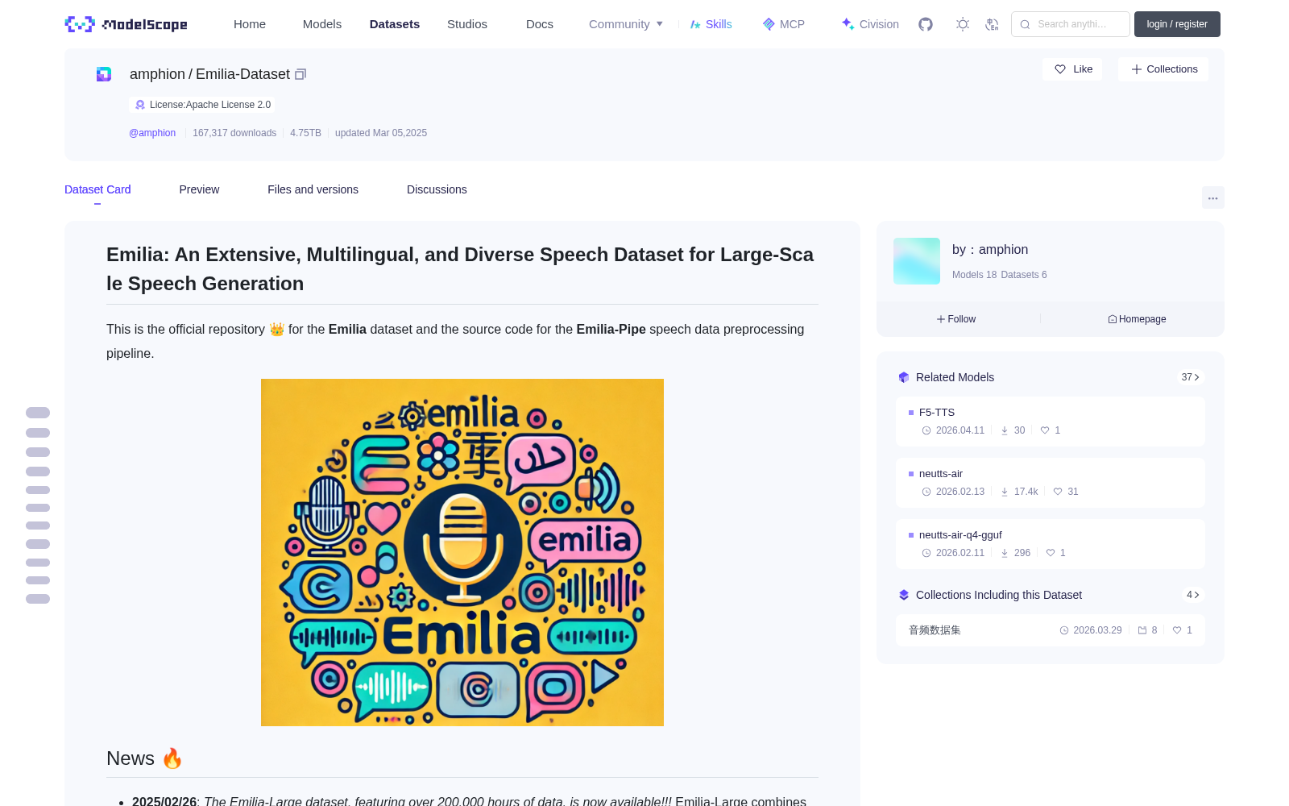Open the ModelScope logo home link
Viewport: 1289px width, 806px height.
(x=126, y=24)
